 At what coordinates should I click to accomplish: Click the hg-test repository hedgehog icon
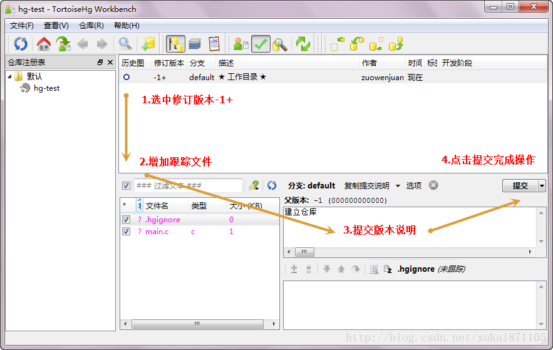click(25, 88)
